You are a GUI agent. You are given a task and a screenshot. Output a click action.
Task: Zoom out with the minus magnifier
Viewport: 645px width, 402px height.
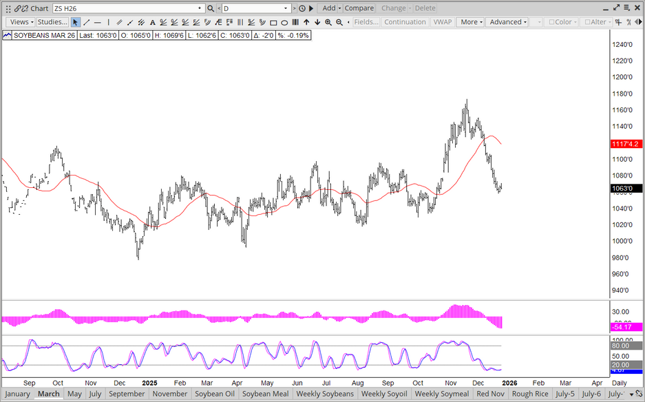click(x=339, y=22)
